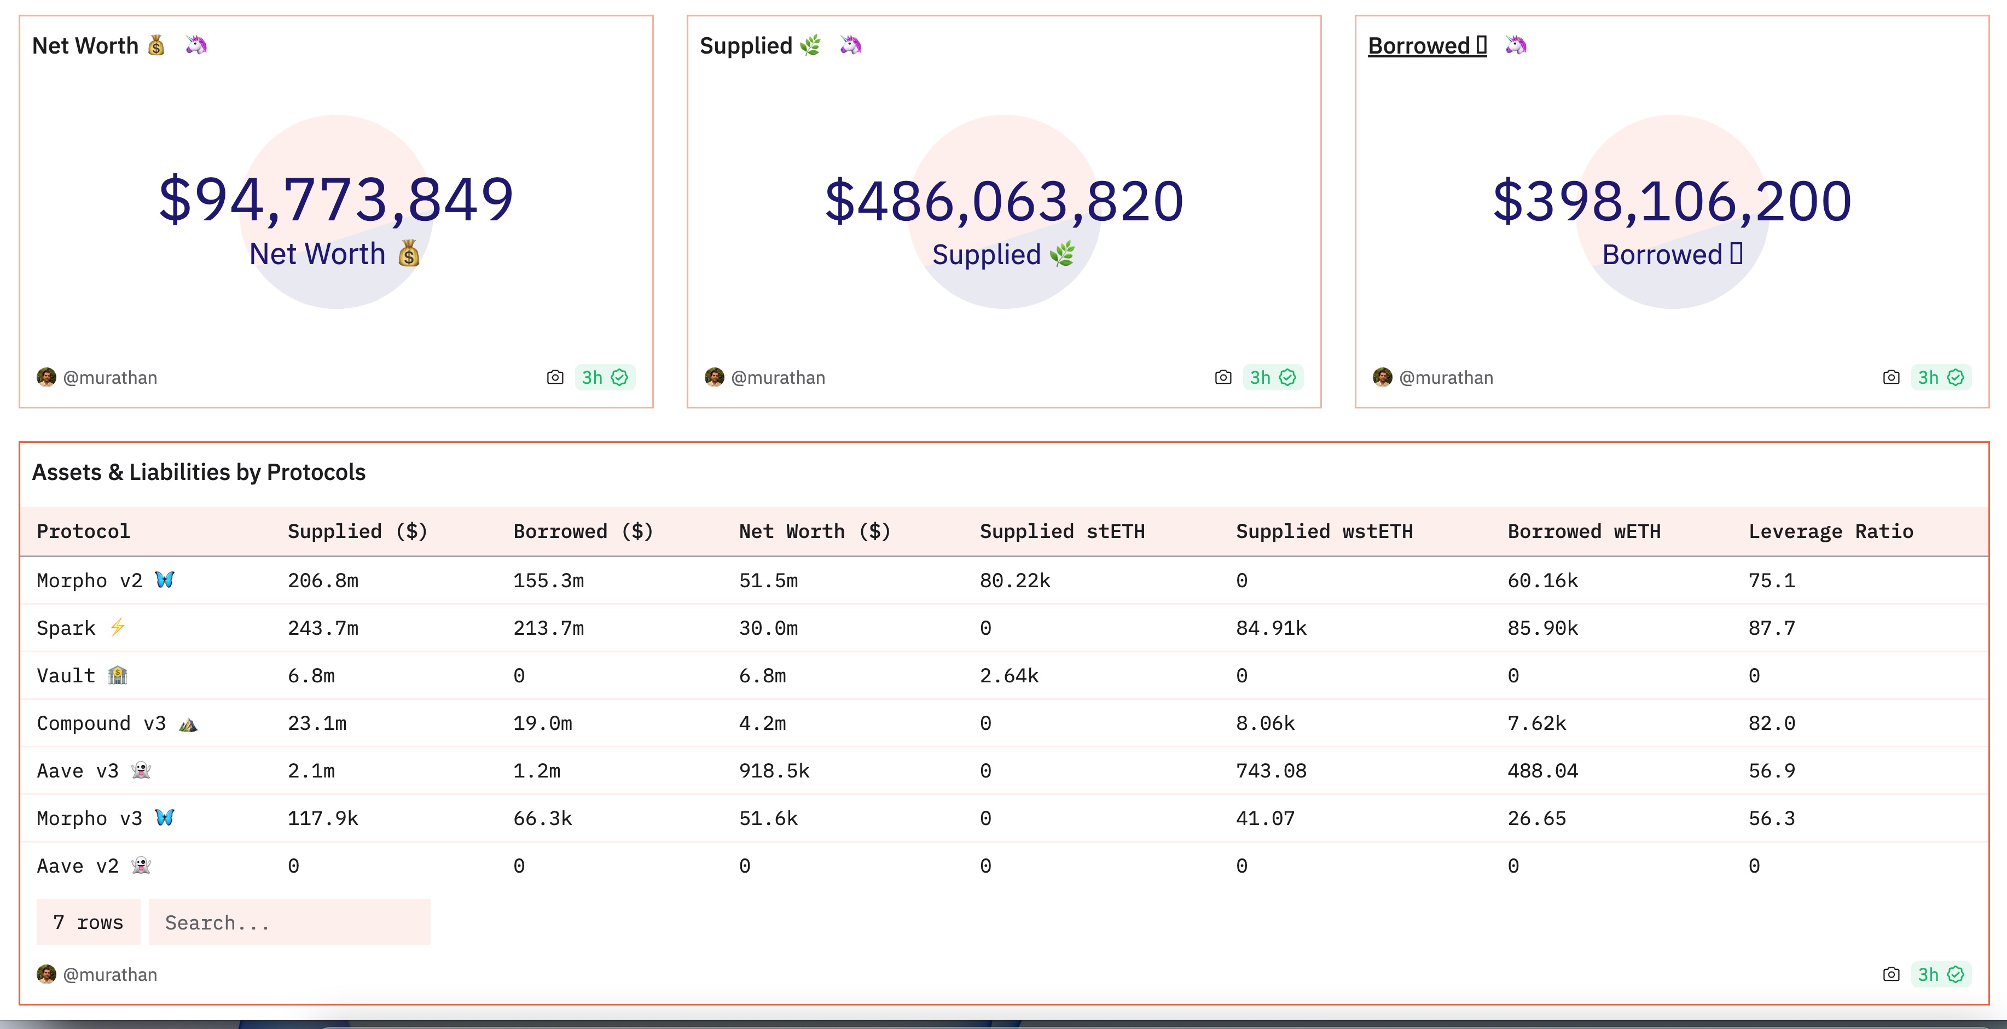This screenshot has width=2007, height=1029.
Task: Click camera screenshot icon in Borrowed card
Action: [x=1891, y=377]
